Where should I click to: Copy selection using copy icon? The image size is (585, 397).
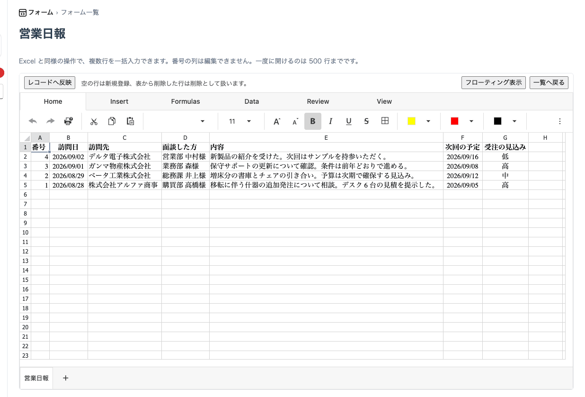[x=112, y=121]
